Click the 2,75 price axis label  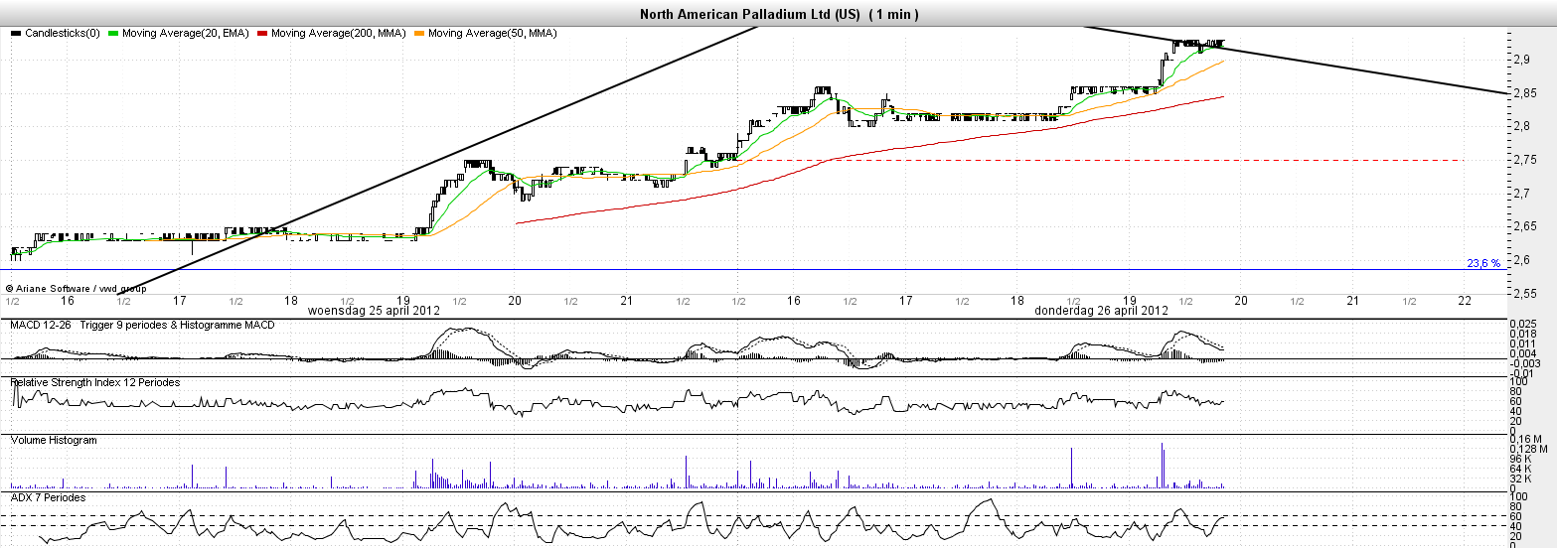click(1523, 160)
